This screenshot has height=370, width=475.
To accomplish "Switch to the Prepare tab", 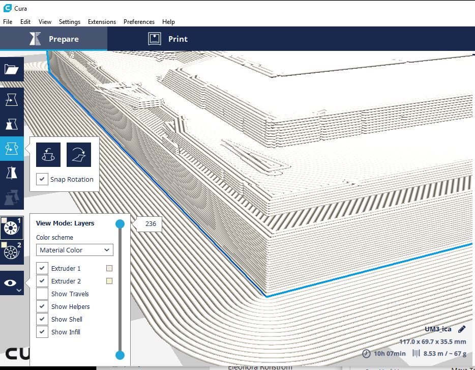I will coord(53,39).
